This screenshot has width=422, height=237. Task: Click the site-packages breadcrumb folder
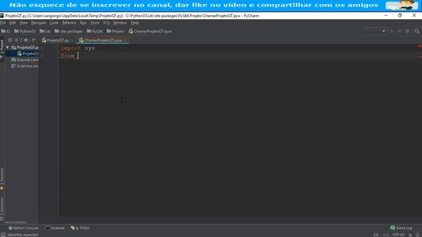(x=69, y=31)
